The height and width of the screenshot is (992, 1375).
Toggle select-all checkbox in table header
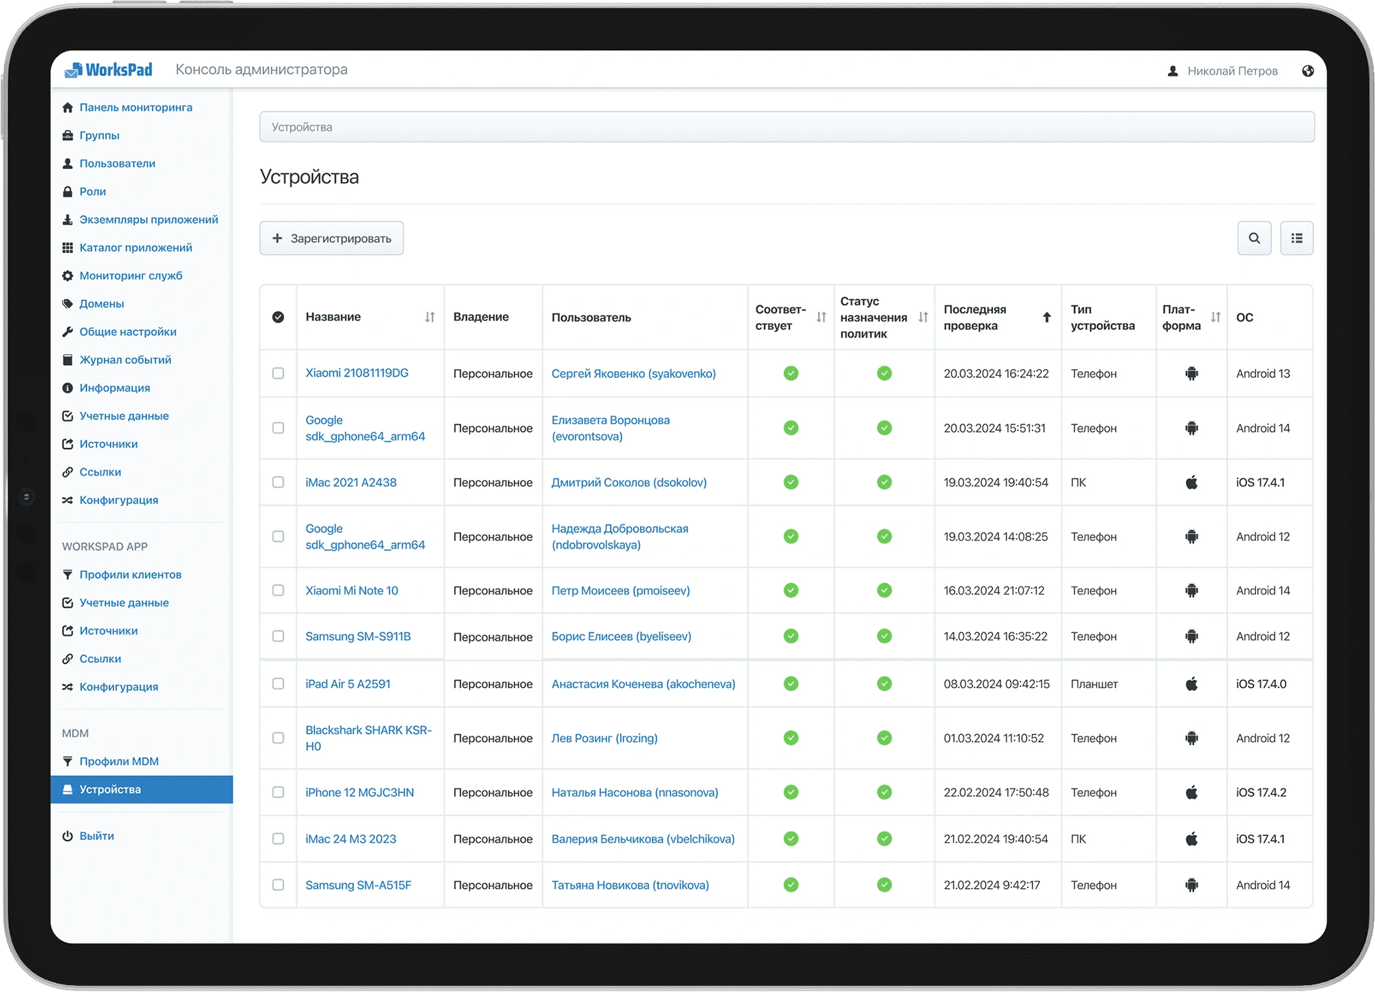pos(278,317)
